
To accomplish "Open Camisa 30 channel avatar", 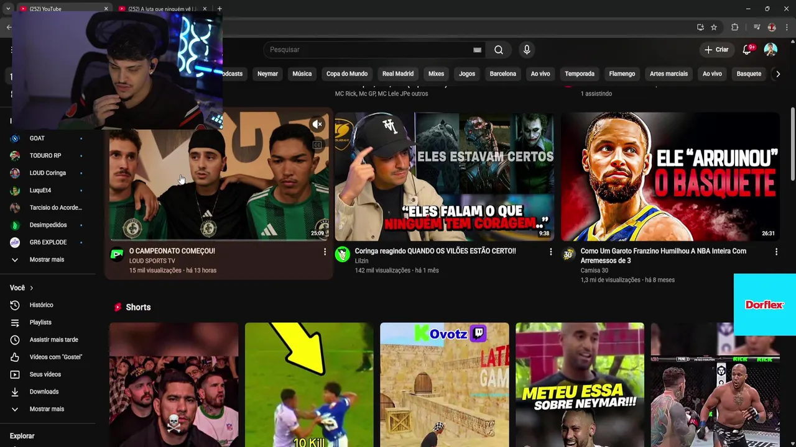I will tap(568, 254).
